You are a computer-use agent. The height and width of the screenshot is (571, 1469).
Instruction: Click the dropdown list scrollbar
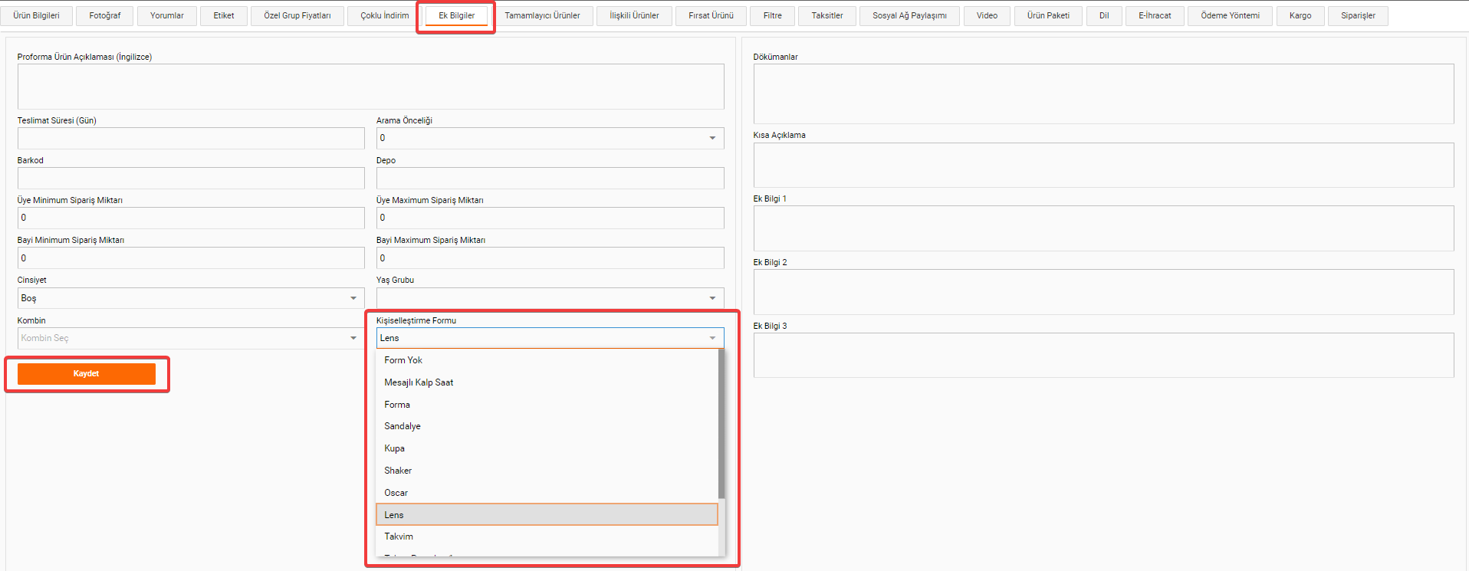pyautogui.click(x=721, y=424)
